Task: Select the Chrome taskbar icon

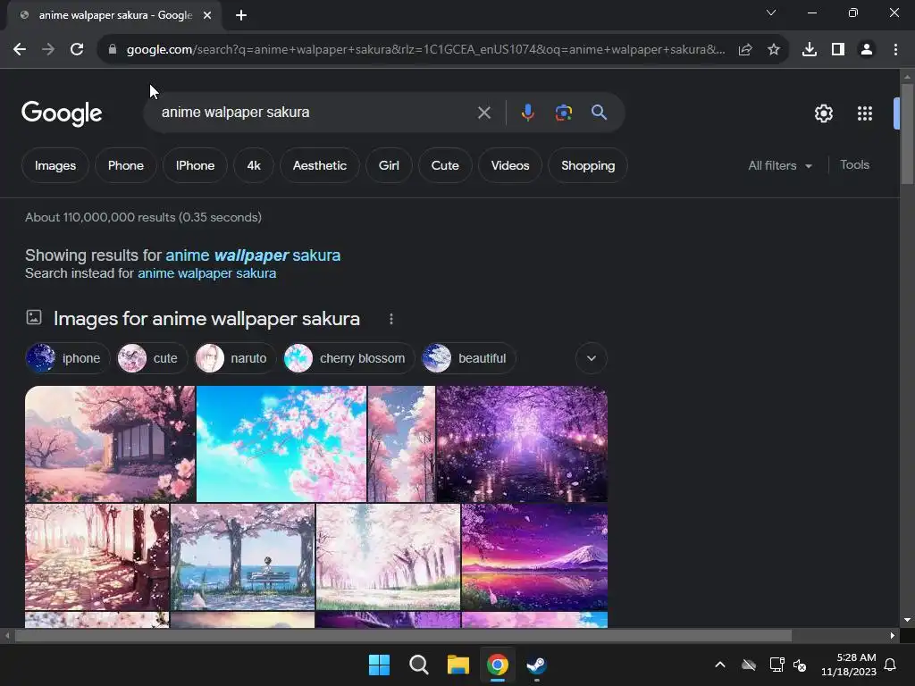Action: (498, 665)
